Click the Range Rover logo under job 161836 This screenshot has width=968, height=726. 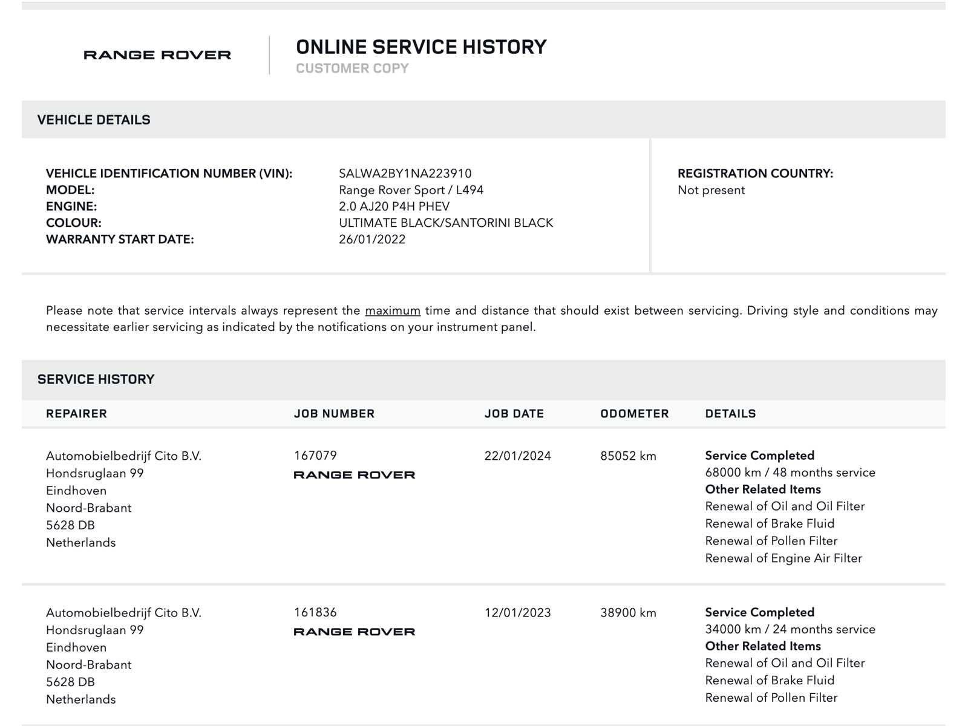(x=355, y=632)
